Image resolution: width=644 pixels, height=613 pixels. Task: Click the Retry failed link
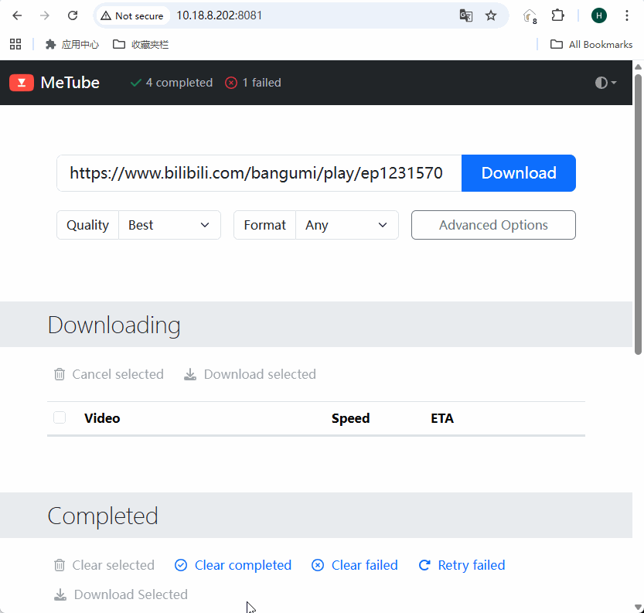[x=462, y=565]
